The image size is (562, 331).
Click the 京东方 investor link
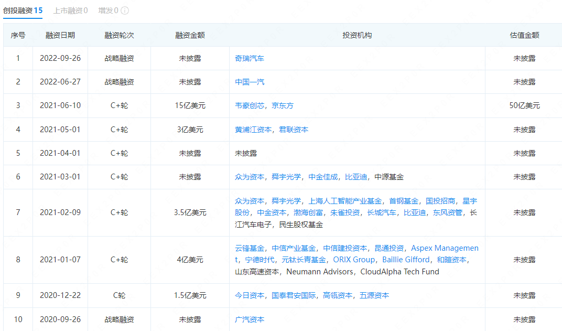283,105
